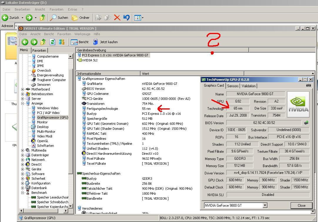Click EVEREST refresh icon
Viewport: 318px width, 222px height.
(x=52, y=42)
